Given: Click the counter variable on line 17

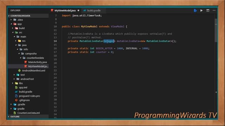Looking at the screenshot, I should (x=101, y=52).
